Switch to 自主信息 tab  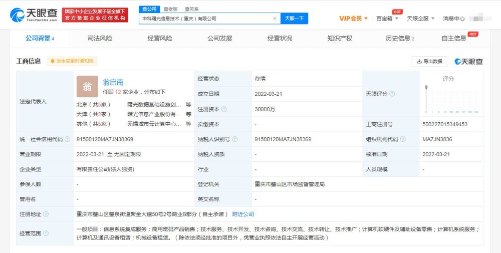coord(454,39)
